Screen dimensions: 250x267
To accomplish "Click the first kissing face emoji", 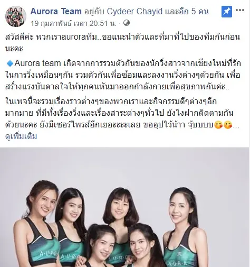I will (219, 125).
